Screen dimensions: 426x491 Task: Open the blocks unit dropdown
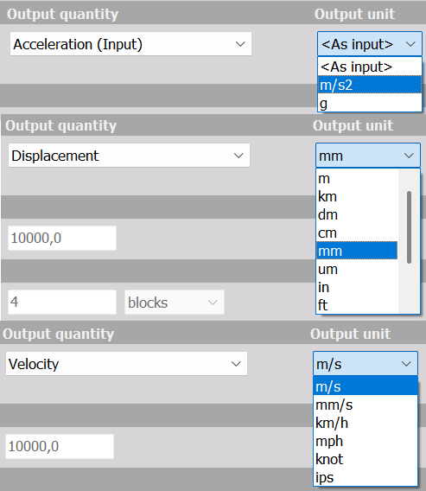click(x=175, y=303)
